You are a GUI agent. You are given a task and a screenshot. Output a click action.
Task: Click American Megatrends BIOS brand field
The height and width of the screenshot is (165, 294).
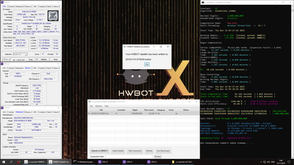pos(36,137)
